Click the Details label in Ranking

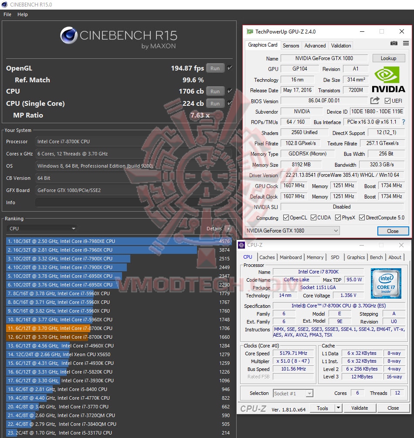(214, 229)
